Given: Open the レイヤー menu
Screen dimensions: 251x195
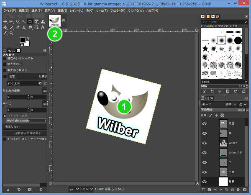Looking at the screenshot, I should 77,10.
